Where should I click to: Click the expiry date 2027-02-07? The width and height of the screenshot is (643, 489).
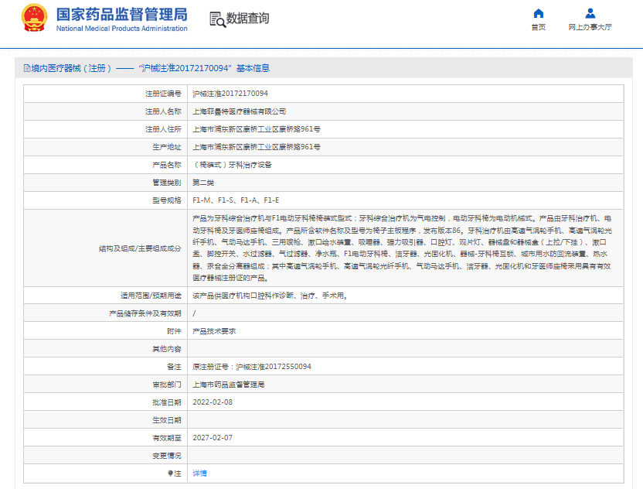[x=212, y=437]
